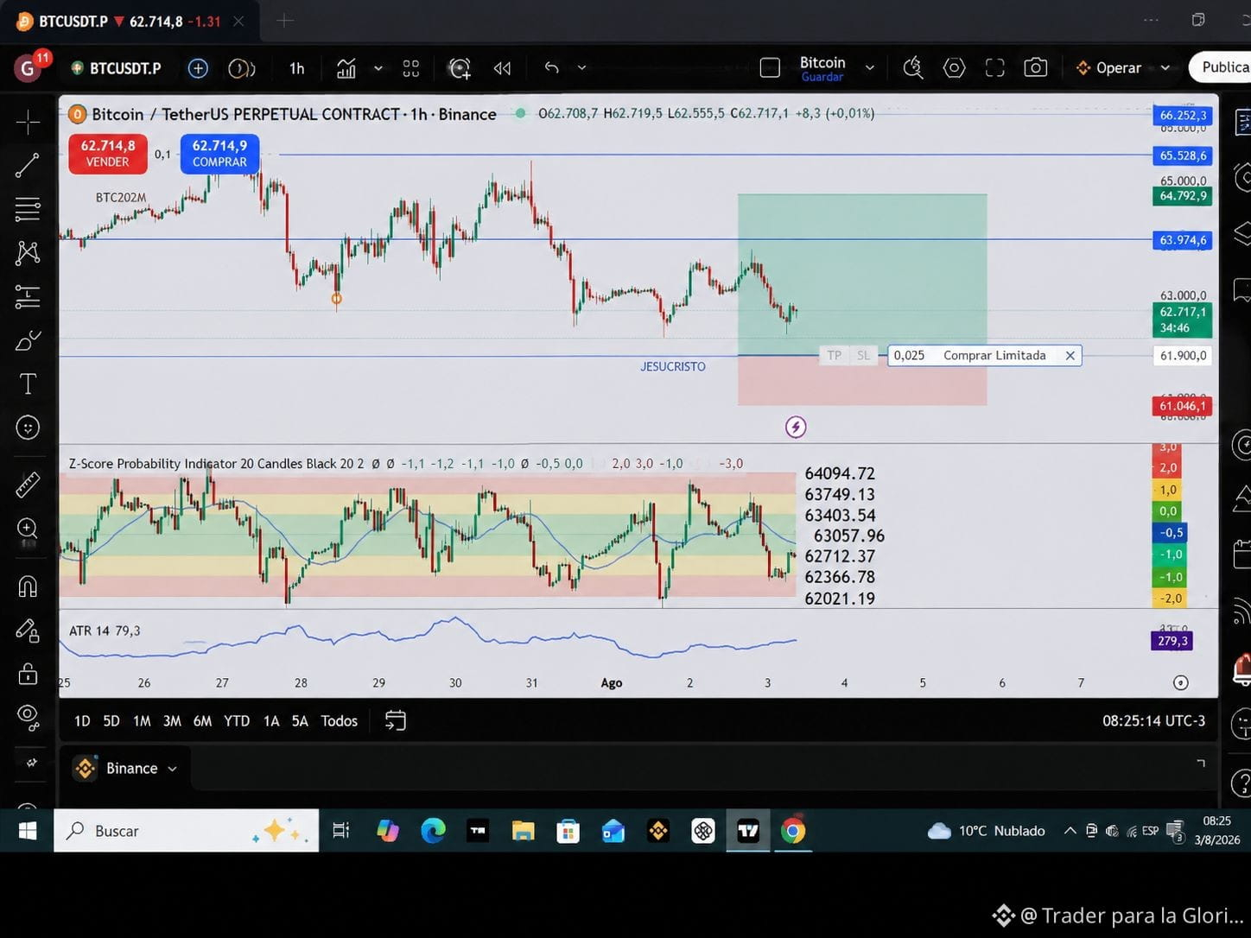Open Google Chrome from the taskbar
Screen dimensions: 1251x938
coord(793,831)
